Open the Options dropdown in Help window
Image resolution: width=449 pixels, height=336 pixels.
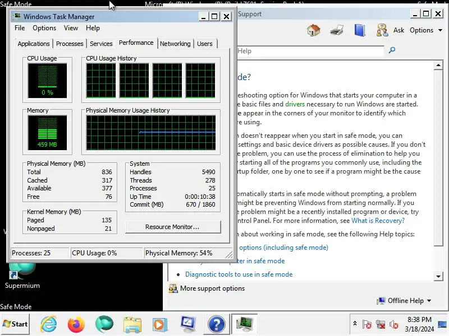(426, 30)
